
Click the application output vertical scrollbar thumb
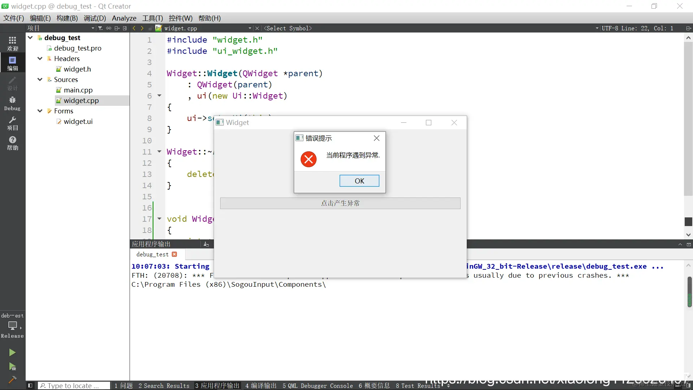(x=689, y=292)
